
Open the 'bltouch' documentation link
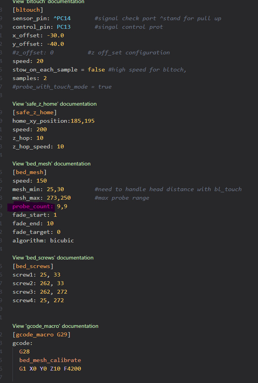point(48,2)
